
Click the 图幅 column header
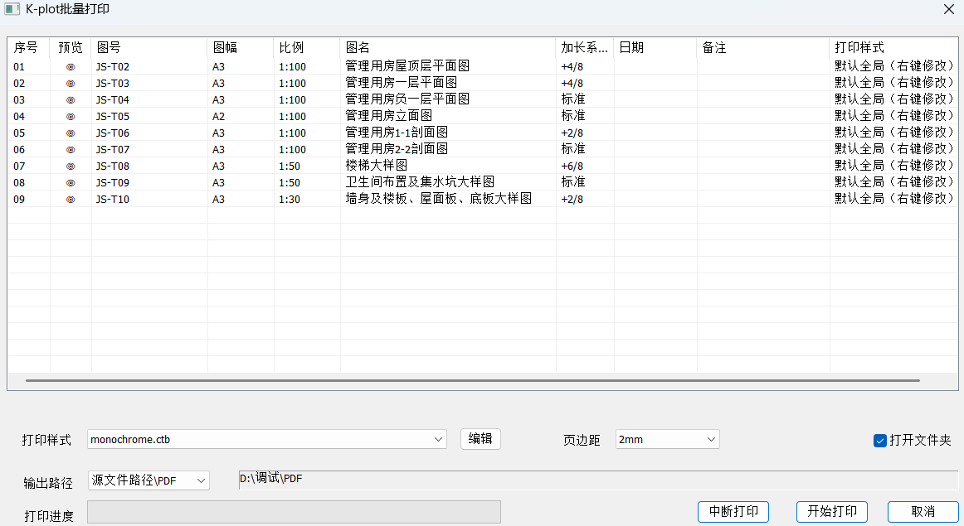(241, 48)
